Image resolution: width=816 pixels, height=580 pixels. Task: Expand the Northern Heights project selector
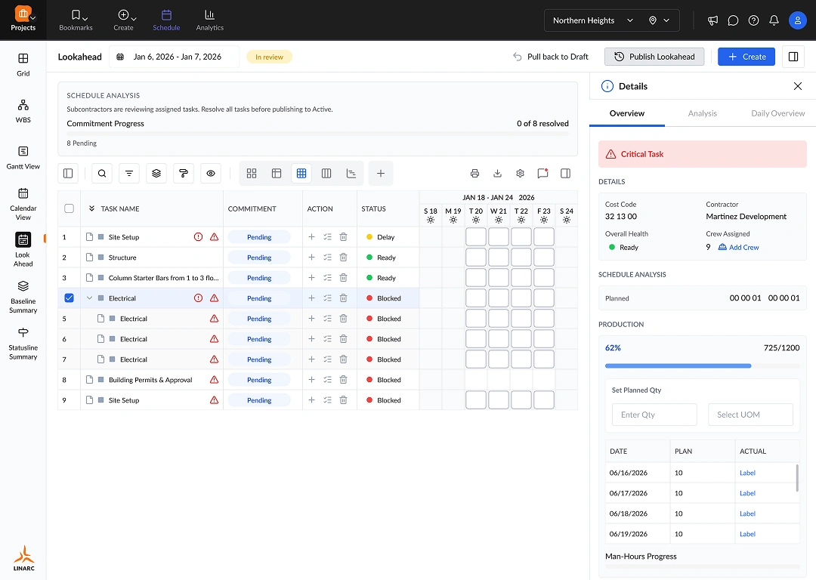[593, 20]
